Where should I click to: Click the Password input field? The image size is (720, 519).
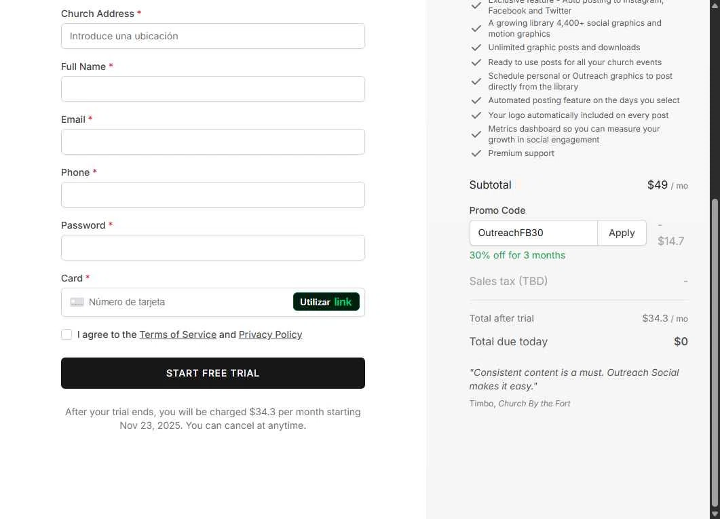click(213, 248)
